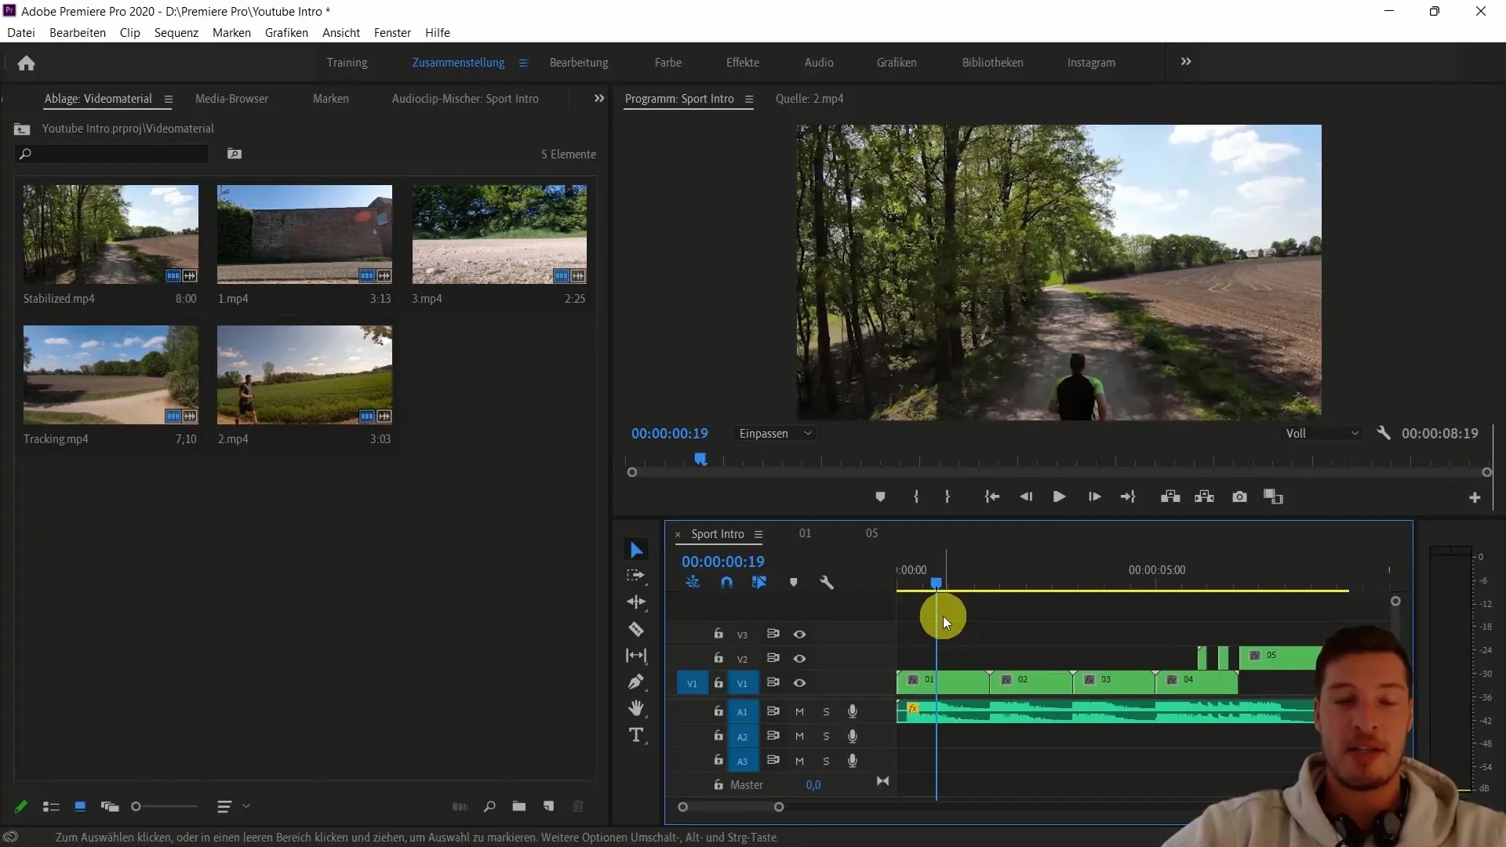This screenshot has height=847, width=1506.
Task: Click the timeline zoom scrollbar
Action: 730,807
